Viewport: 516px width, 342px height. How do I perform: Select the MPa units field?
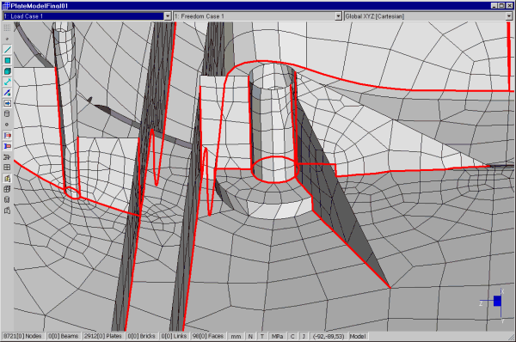278,336
